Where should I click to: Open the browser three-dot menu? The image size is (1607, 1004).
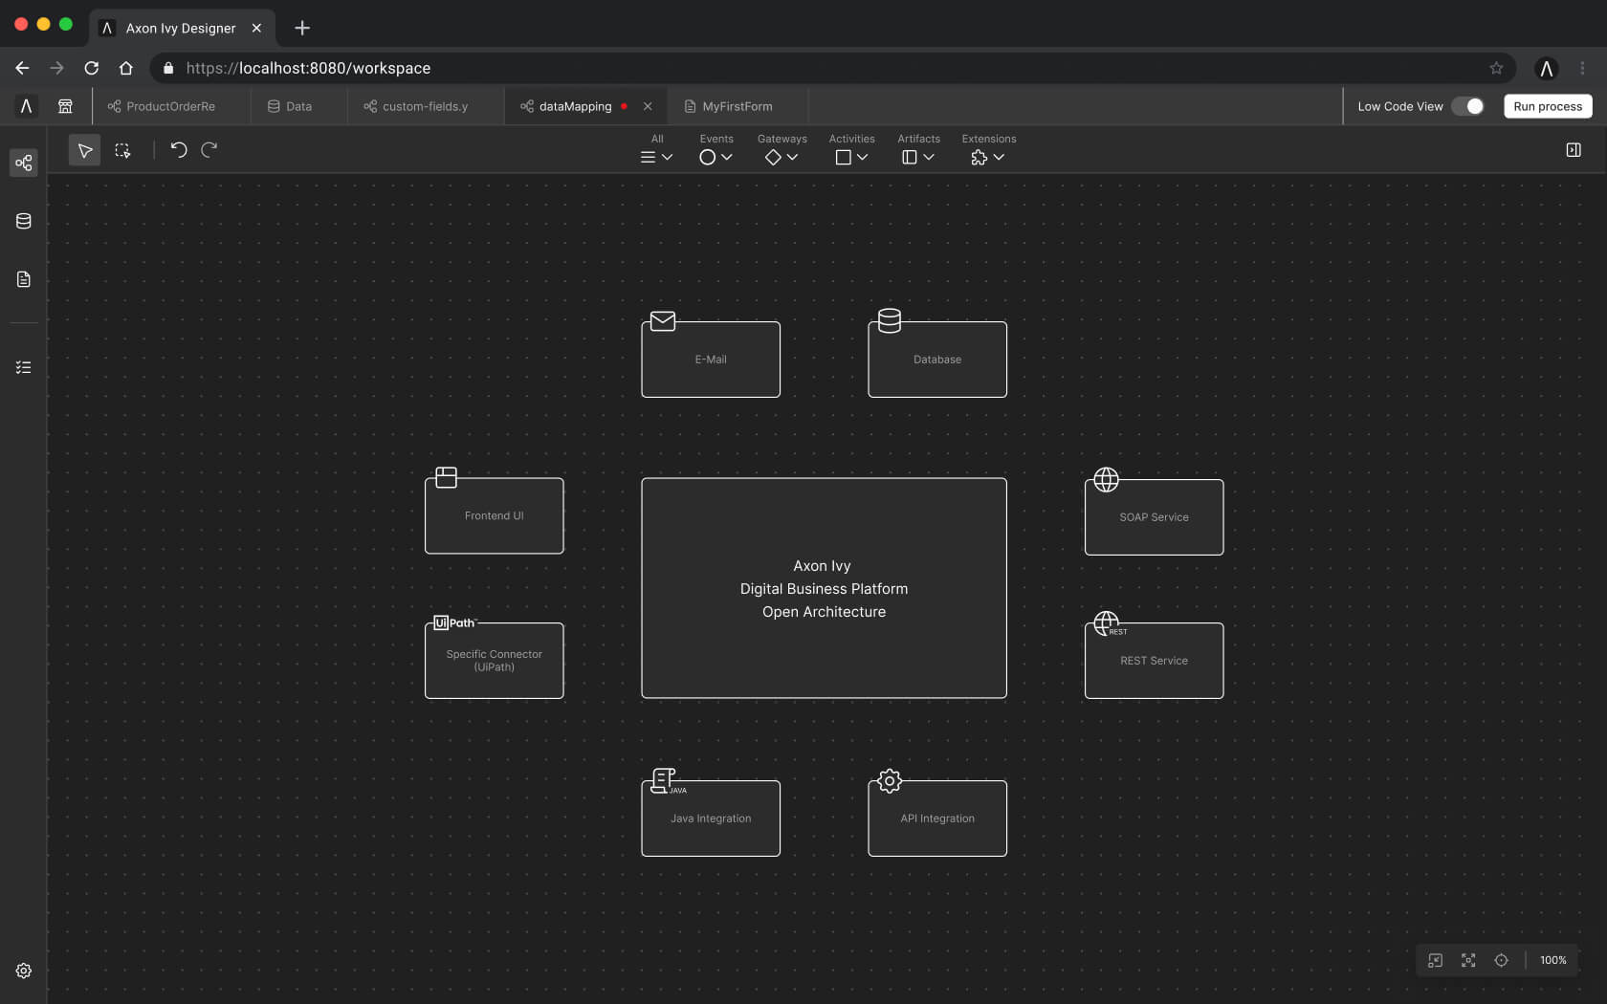pyautogui.click(x=1582, y=68)
